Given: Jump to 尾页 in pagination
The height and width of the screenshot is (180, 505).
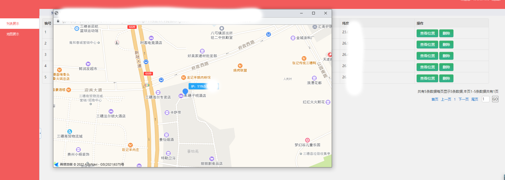Looking at the screenshot, I should point(475,99).
